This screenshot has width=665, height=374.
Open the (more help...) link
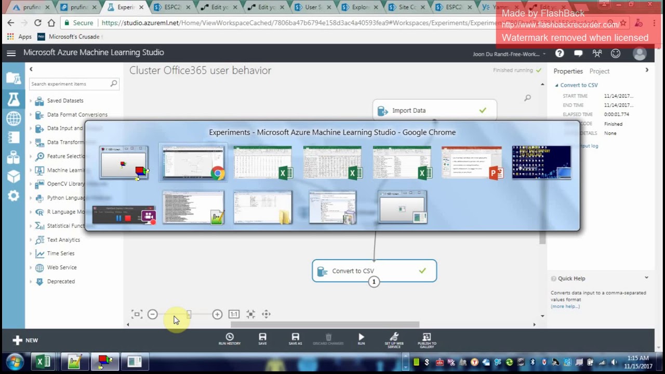point(565,306)
